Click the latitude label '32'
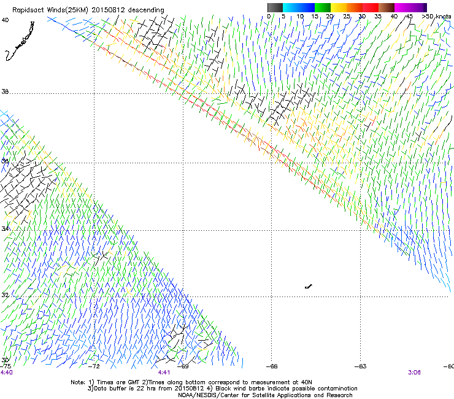The image size is (454, 399). pos(5,295)
